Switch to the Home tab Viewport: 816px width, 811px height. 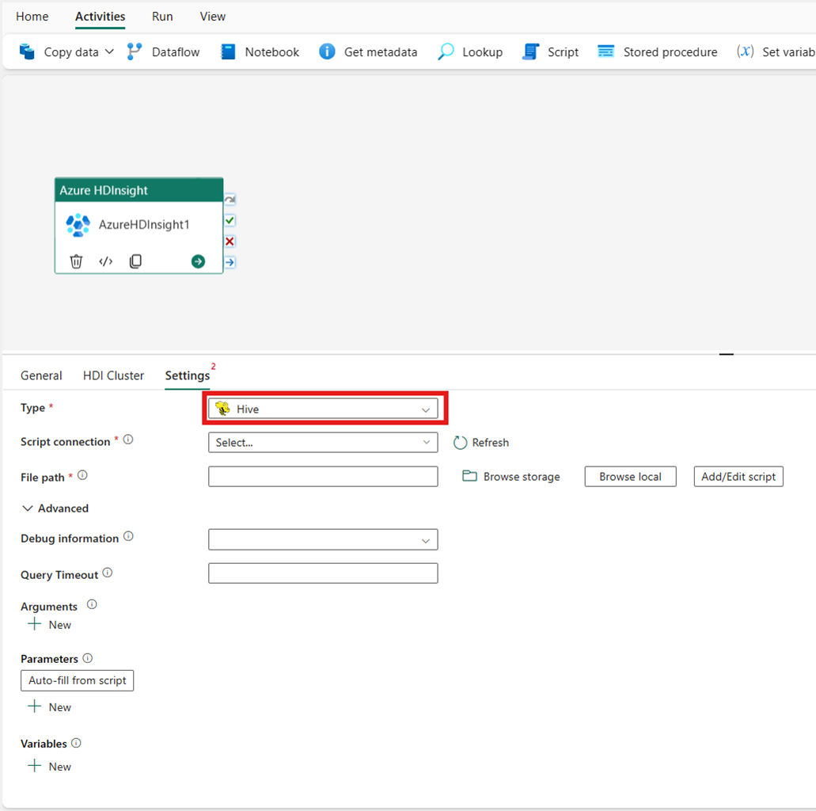coord(32,17)
